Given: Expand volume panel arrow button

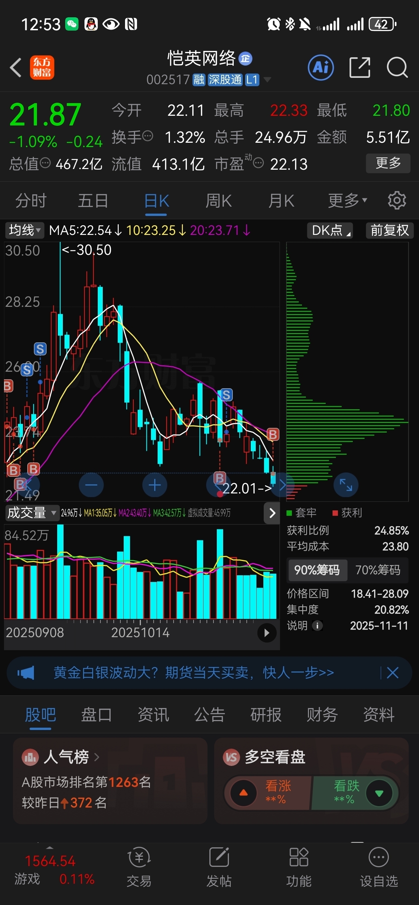Looking at the screenshot, I should tap(272, 513).
